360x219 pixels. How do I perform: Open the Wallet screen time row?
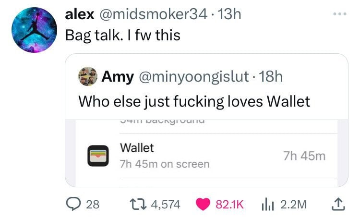click(x=206, y=156)
